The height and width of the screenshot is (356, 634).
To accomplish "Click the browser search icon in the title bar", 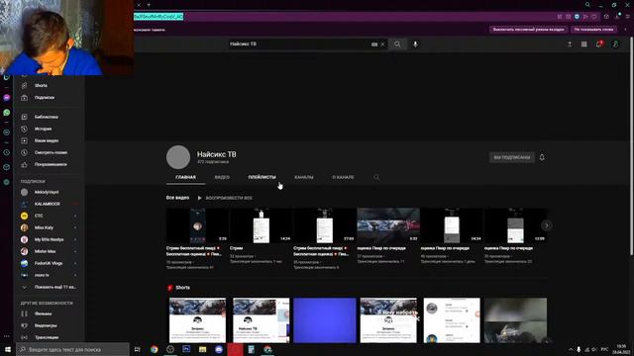I will pyautogui.click(x=587, y=5).
